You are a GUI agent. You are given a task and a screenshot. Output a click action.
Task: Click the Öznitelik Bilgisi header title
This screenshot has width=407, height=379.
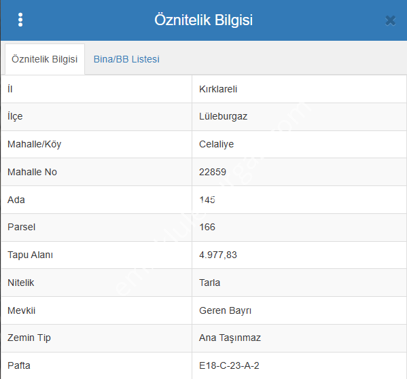click(x=204, y=20)
